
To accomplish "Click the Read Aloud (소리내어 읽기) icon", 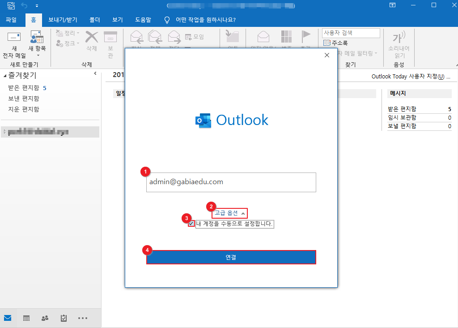I will pyautogui.click(x=399, y=38).
